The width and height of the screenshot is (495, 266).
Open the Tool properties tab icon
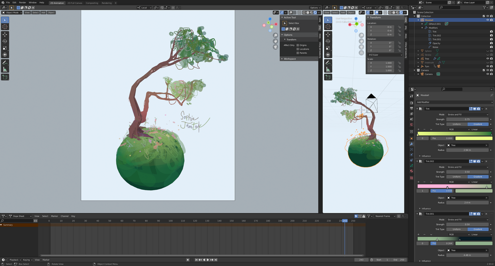coord(411,96)
